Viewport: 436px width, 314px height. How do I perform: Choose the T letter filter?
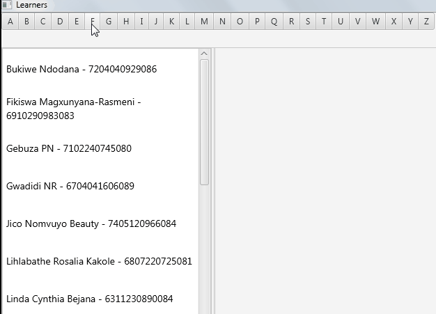(x=324, y=22)
